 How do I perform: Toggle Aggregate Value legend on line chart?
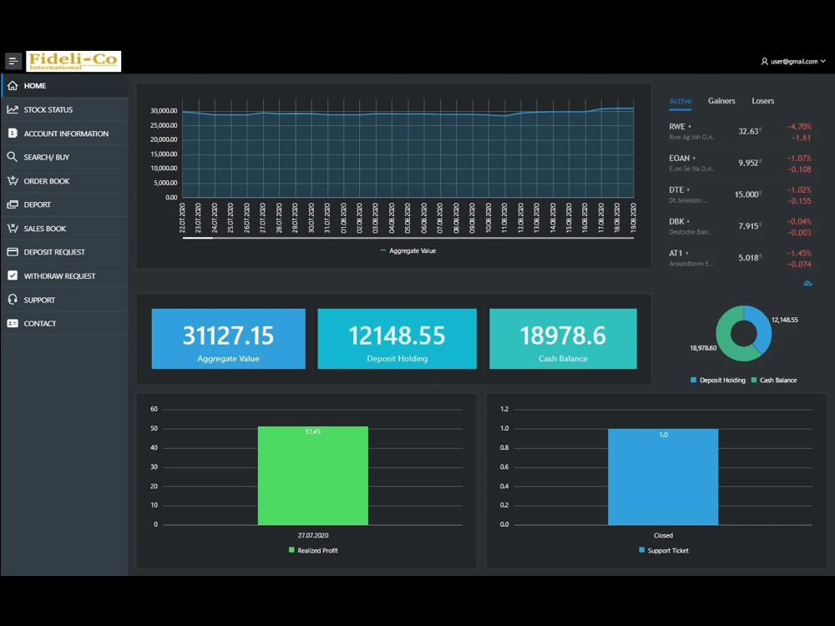tap(408, 250)
